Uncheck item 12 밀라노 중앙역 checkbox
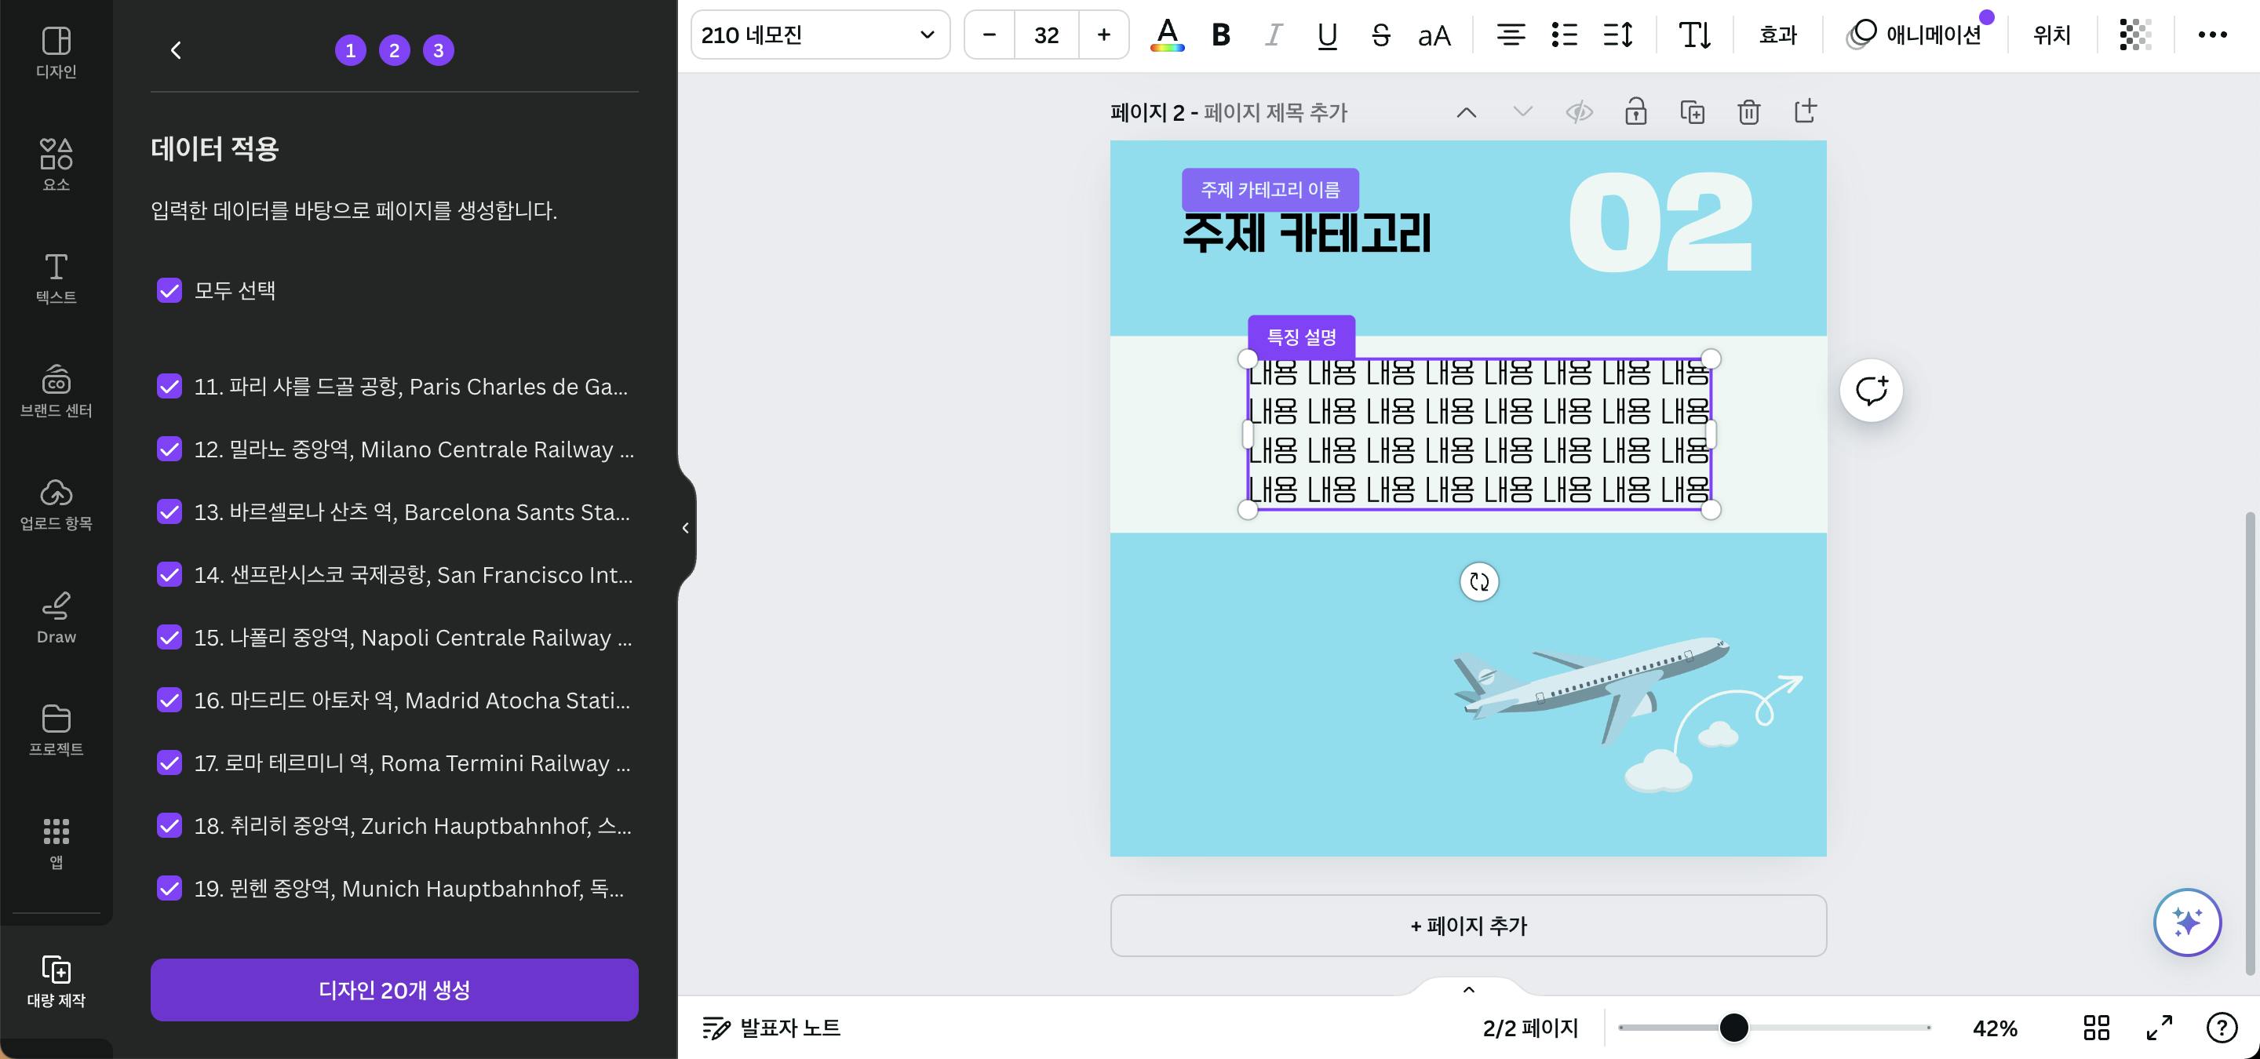The width and height of the screenshot is (2260, 1059). [169, 449]
